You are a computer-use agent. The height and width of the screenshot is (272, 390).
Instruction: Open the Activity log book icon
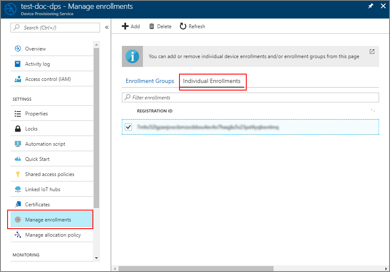[18, 64]
